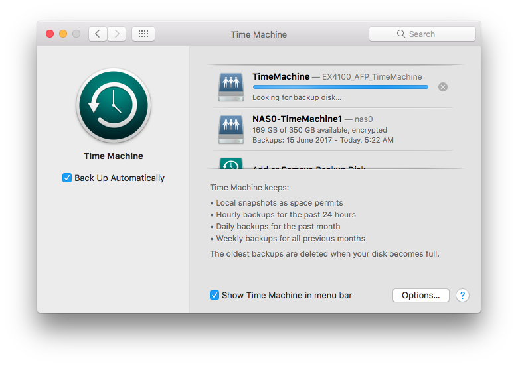Image resolution: width=518 pixels, height=366 pixels.
Task: Click the large Time Machine clock icon
Action: tap(114, 105)
